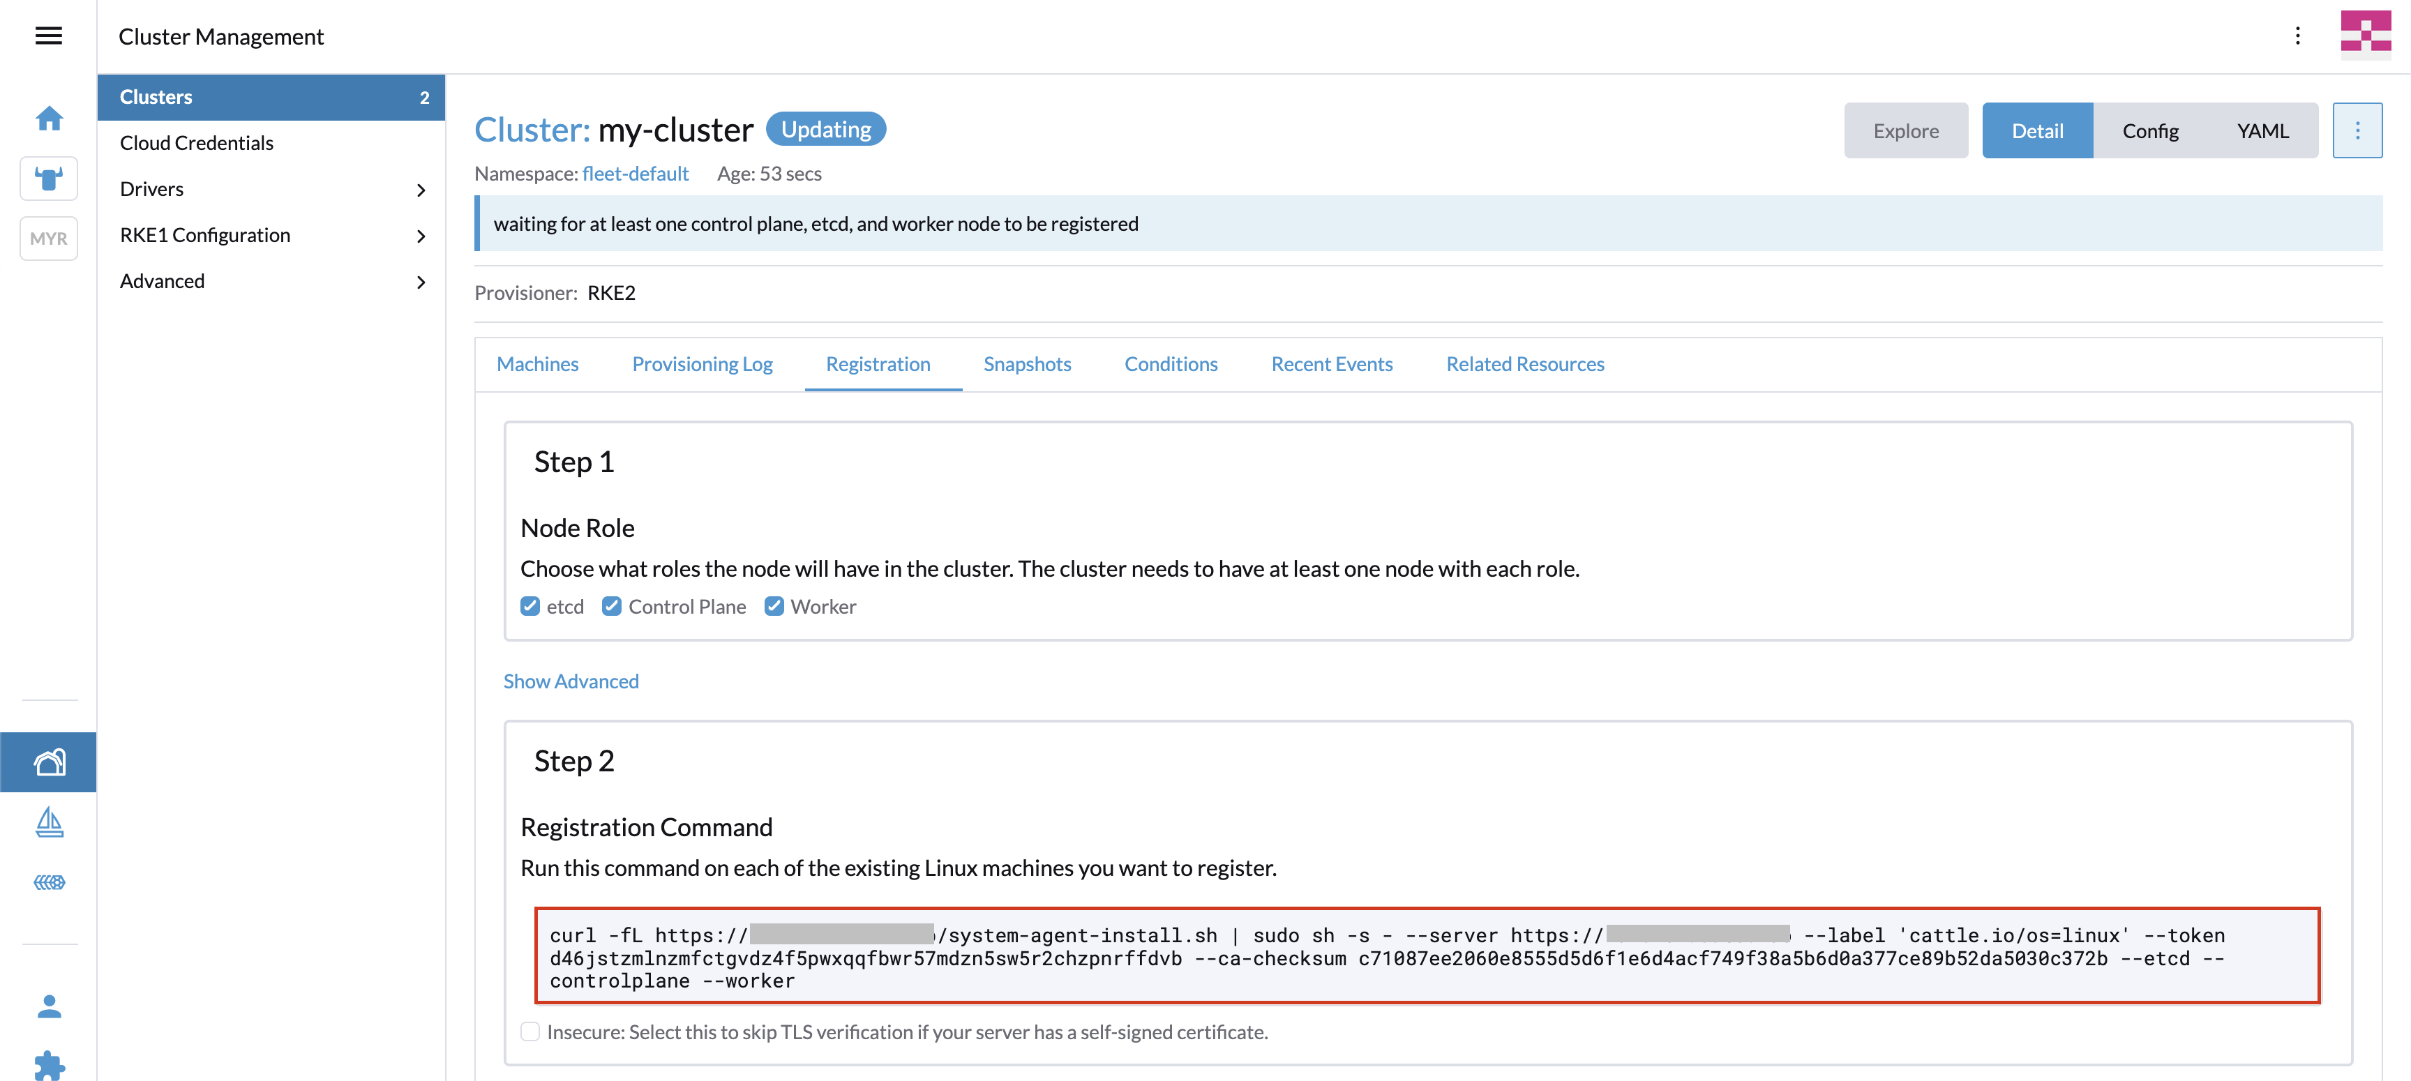Image resolution: width=2411 pixels, height=1081 pixels.
Task: Uncheck the etcd role checkbox
Action: [x=529, y=607]
